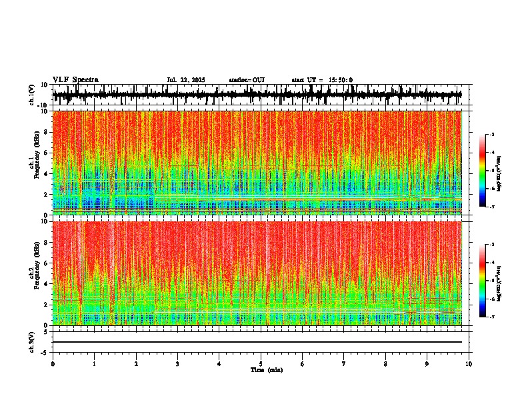
Task: Click time axis tick label "10"
Action: pyautogui.click(x=469, y=364)
